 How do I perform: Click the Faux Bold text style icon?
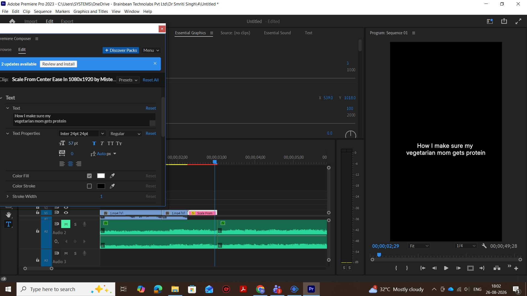tap(94, 143)
